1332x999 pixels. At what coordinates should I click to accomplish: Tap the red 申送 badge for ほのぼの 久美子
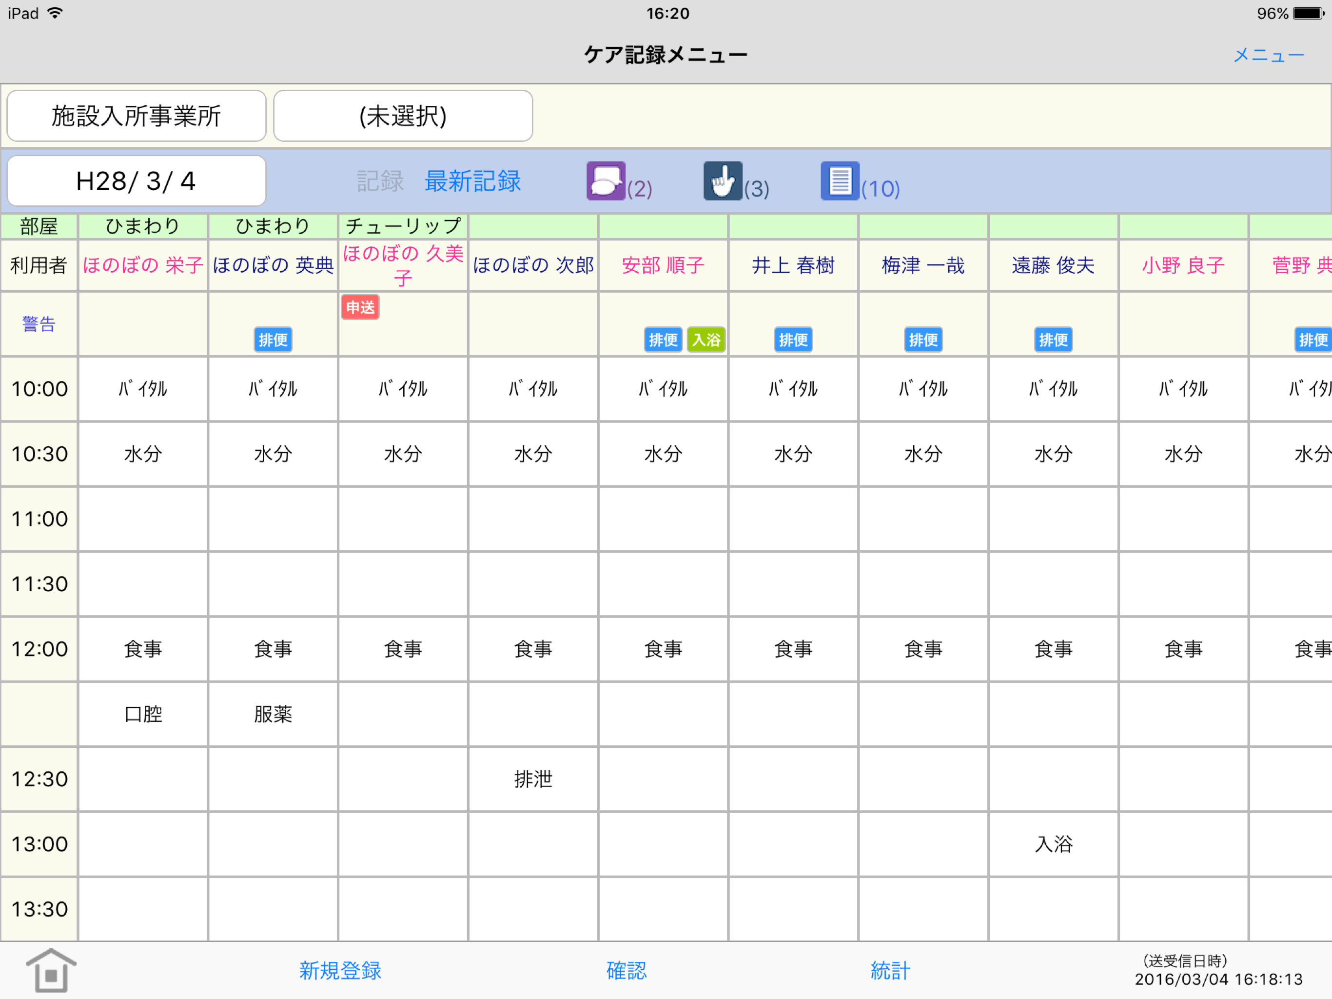point(360,307)
